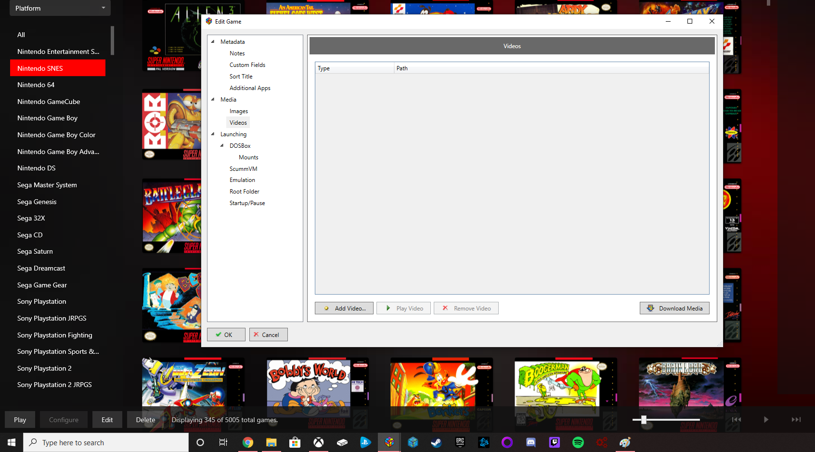Collapse the Media tree node

click(213, 100)
